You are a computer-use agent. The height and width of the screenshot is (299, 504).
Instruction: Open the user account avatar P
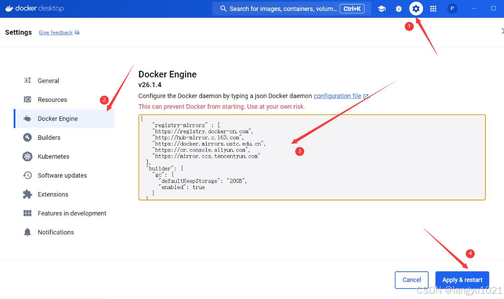[x=452, y=9]
